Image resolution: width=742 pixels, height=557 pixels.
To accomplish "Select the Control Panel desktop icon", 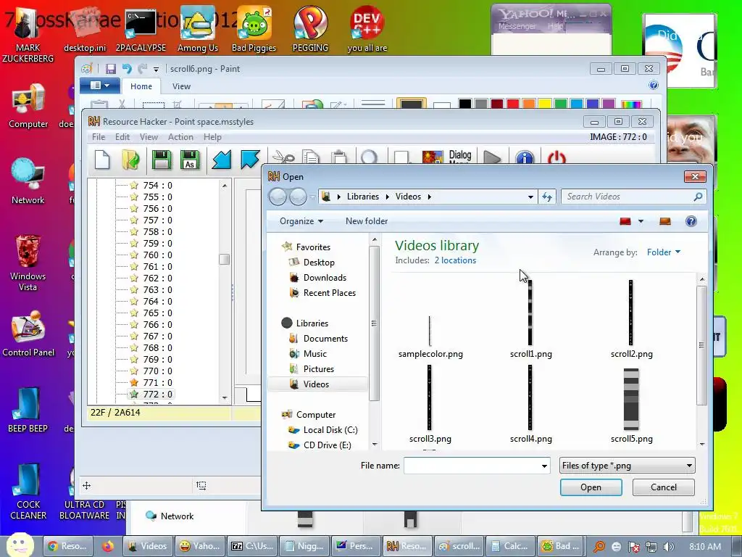I will pyautogui.click(x=28, y=334).
